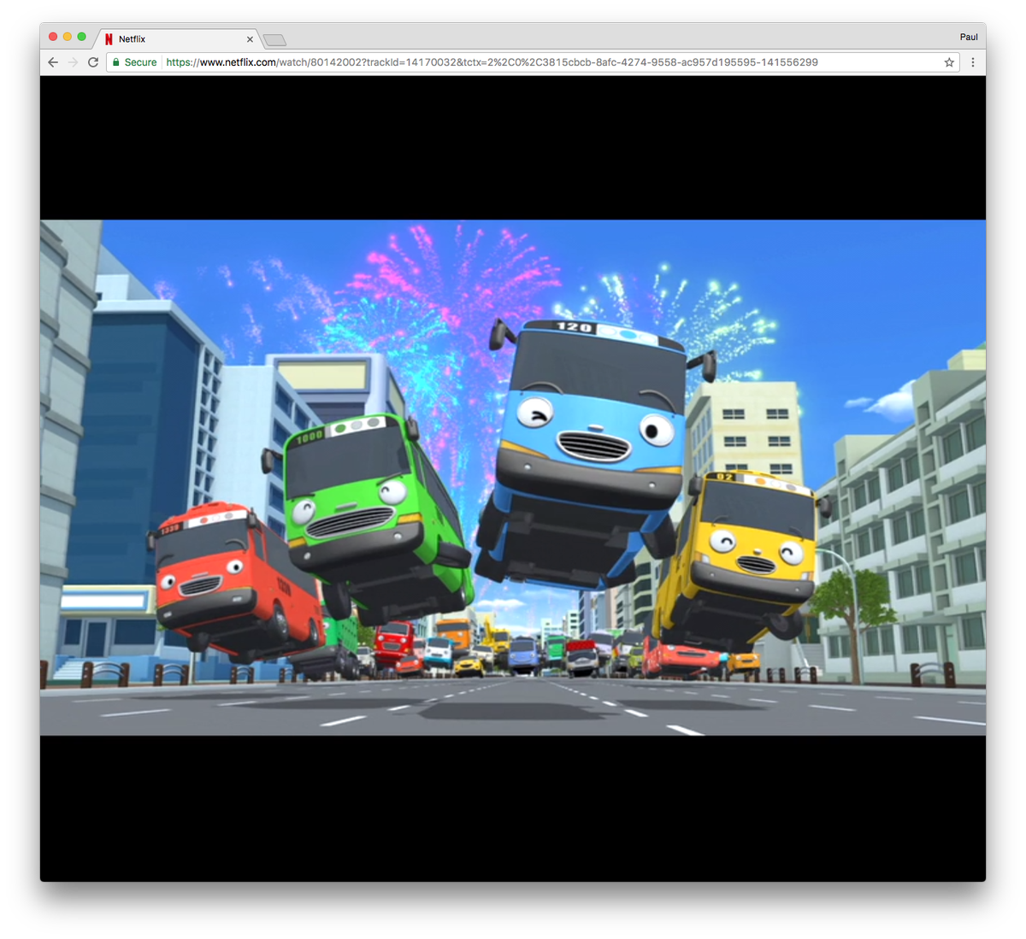This screenshot has width=1026, height=939.
Task: Select the Netflix browser tab
Action: [180, 39]
